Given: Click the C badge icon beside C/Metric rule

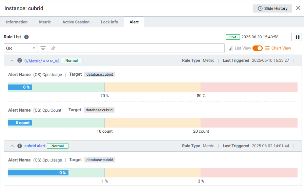Looking at the screenshot, I should pos(20,61).
